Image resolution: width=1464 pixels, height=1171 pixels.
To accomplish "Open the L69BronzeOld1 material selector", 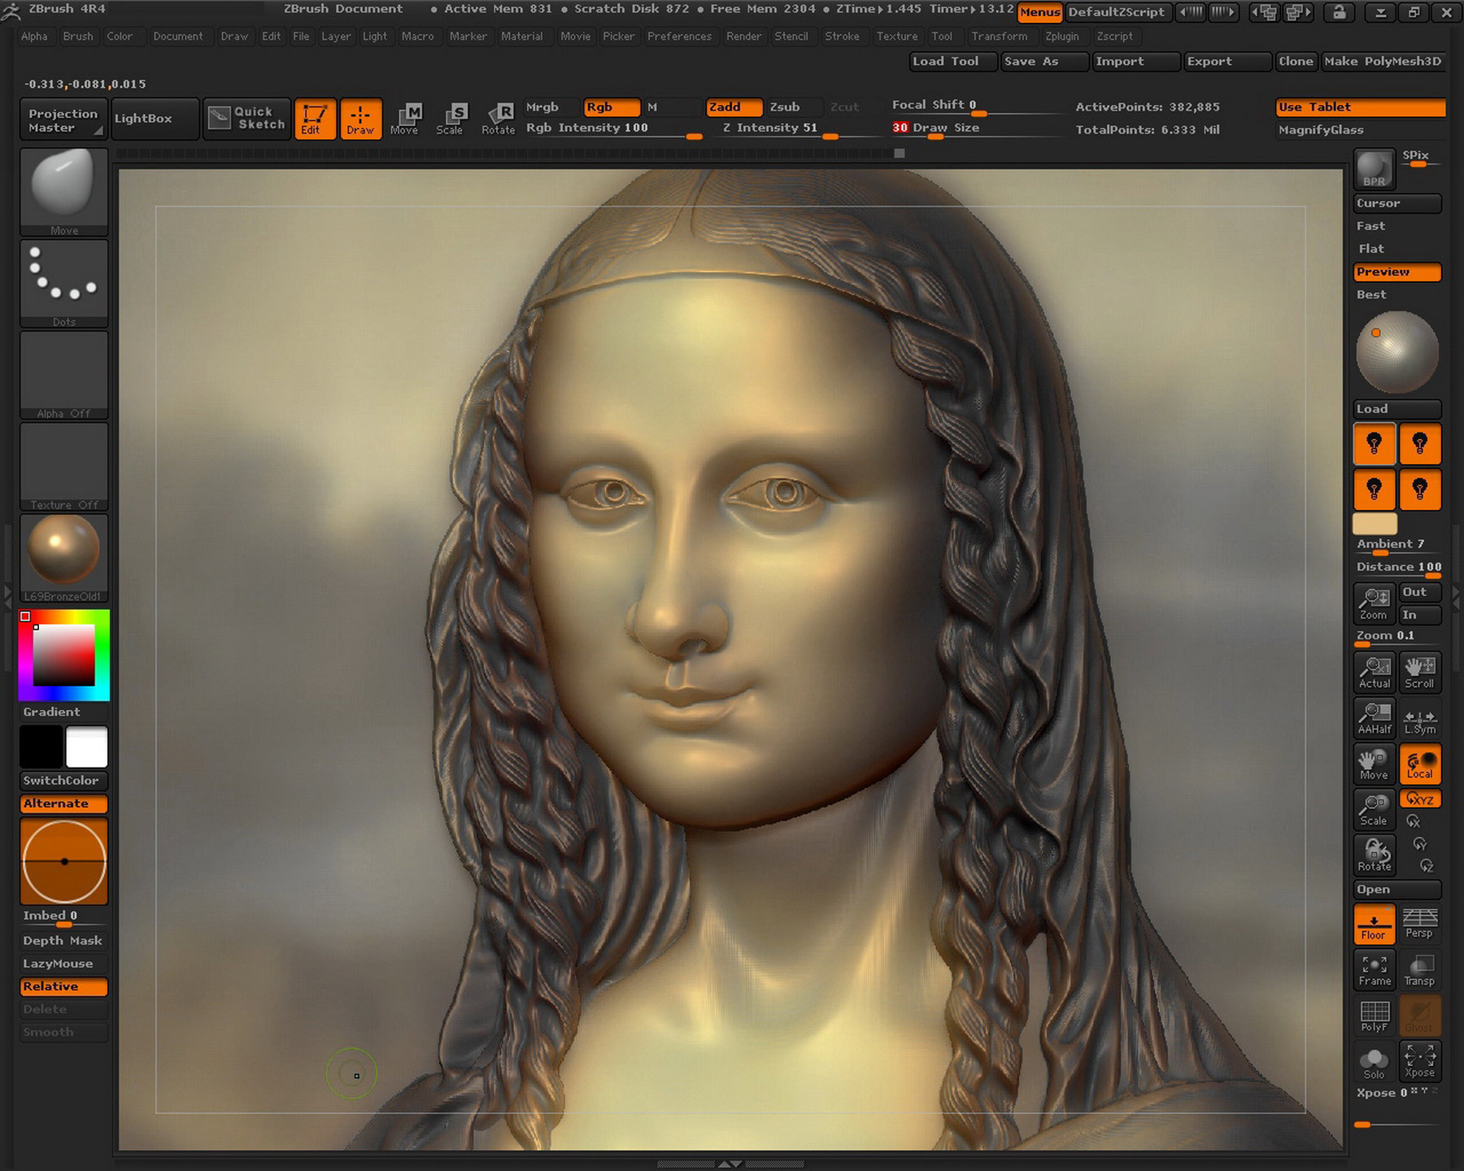I will pos(63,558).
